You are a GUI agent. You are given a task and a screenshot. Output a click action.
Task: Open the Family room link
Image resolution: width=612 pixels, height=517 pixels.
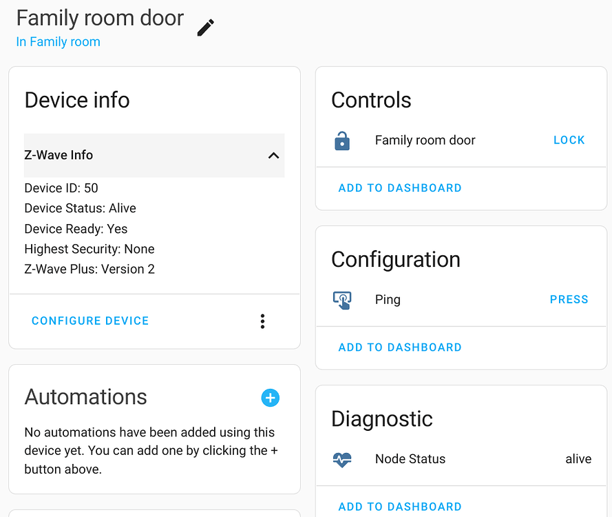pos(58,41)
